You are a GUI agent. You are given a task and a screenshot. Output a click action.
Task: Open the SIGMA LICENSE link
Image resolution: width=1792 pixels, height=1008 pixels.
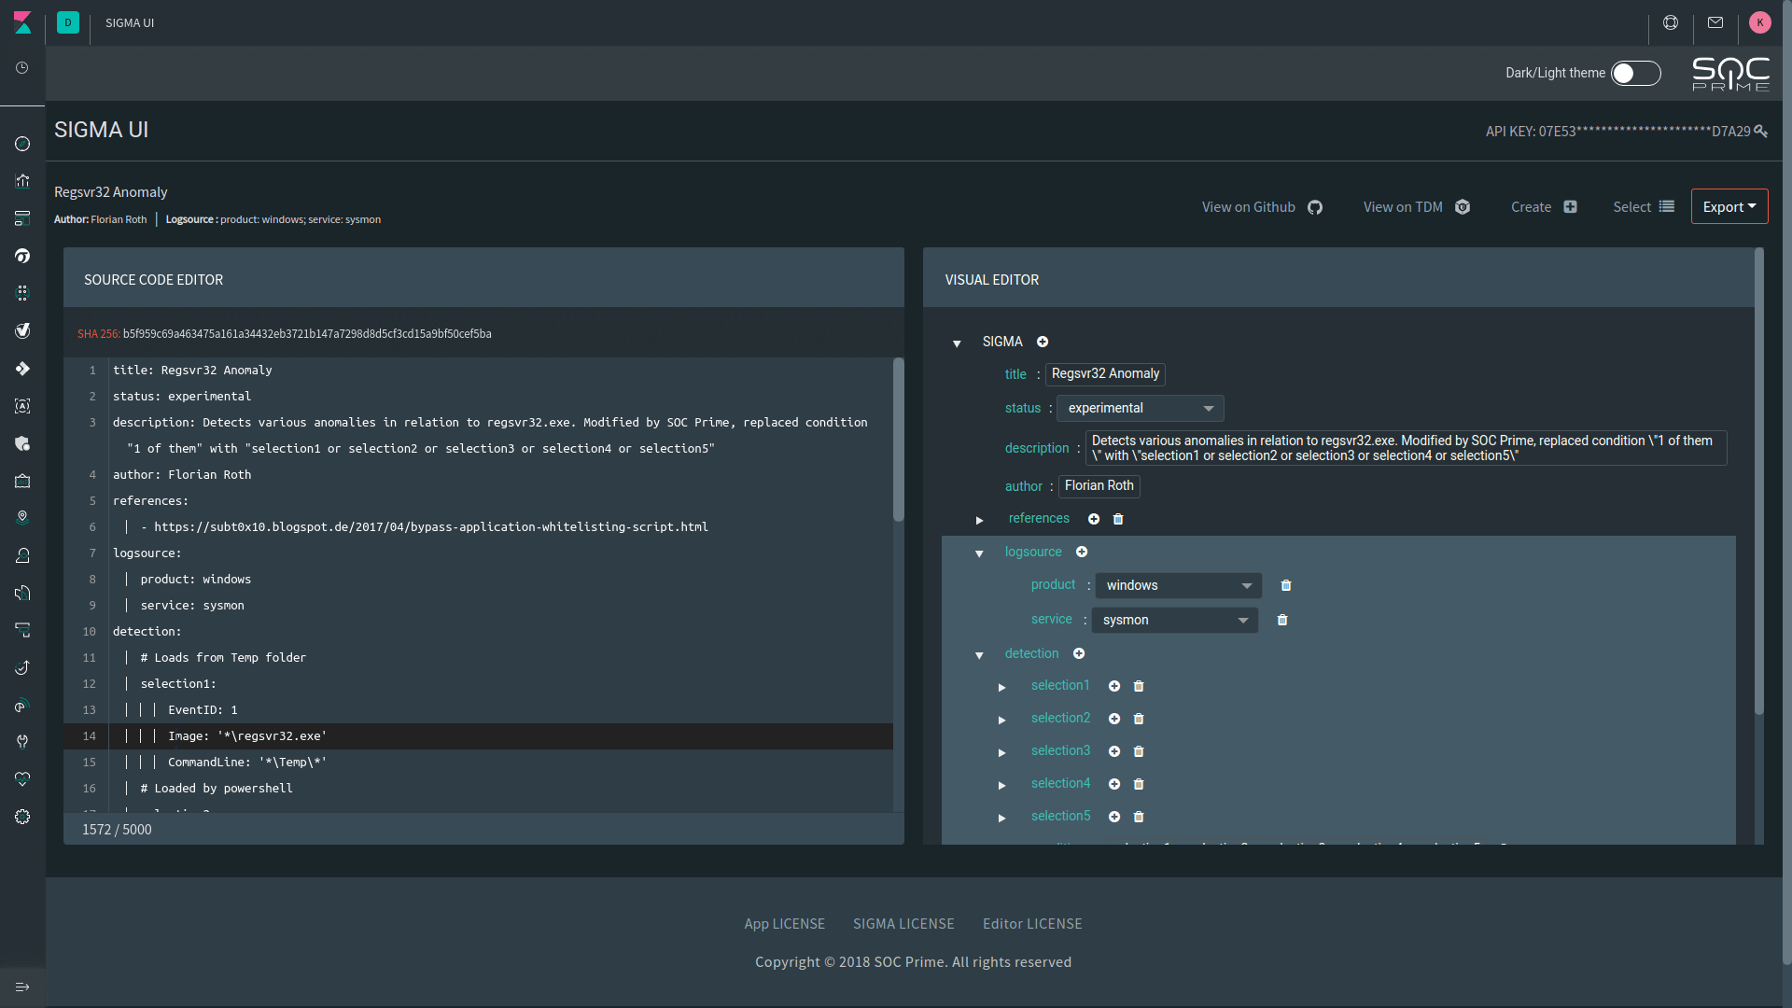tap(903, 923)
